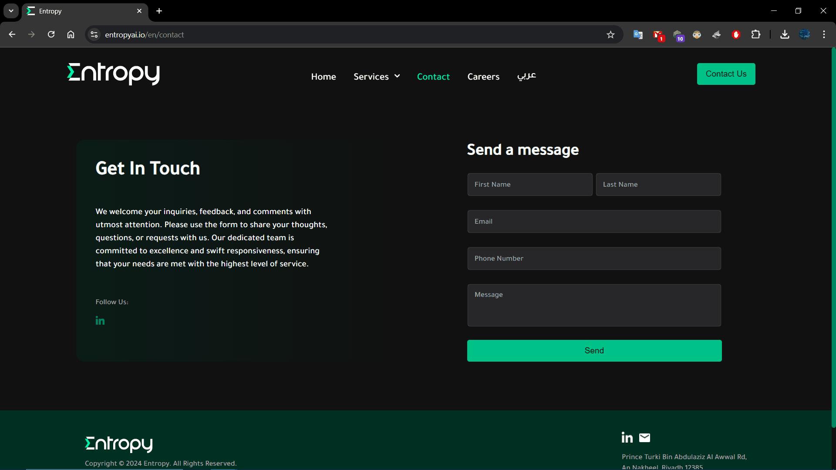
Task: Select the Entropy browser tab
Action: click(x=85, y=11)
